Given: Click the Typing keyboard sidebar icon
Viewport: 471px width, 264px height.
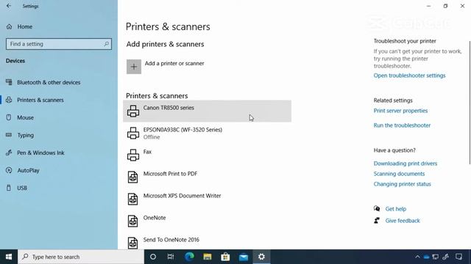Looking at the screenshot, I should pos(9,135).
